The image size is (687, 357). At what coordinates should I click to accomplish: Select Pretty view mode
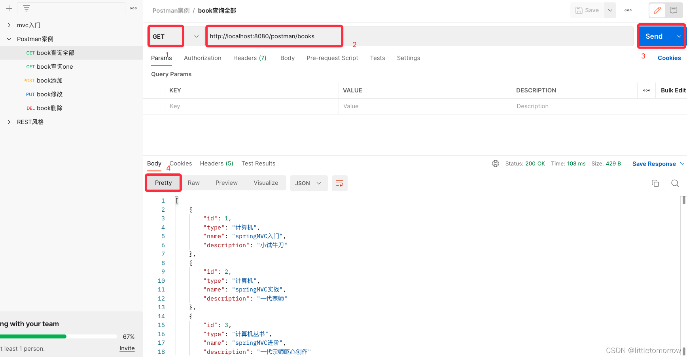(x=163, y=183)
